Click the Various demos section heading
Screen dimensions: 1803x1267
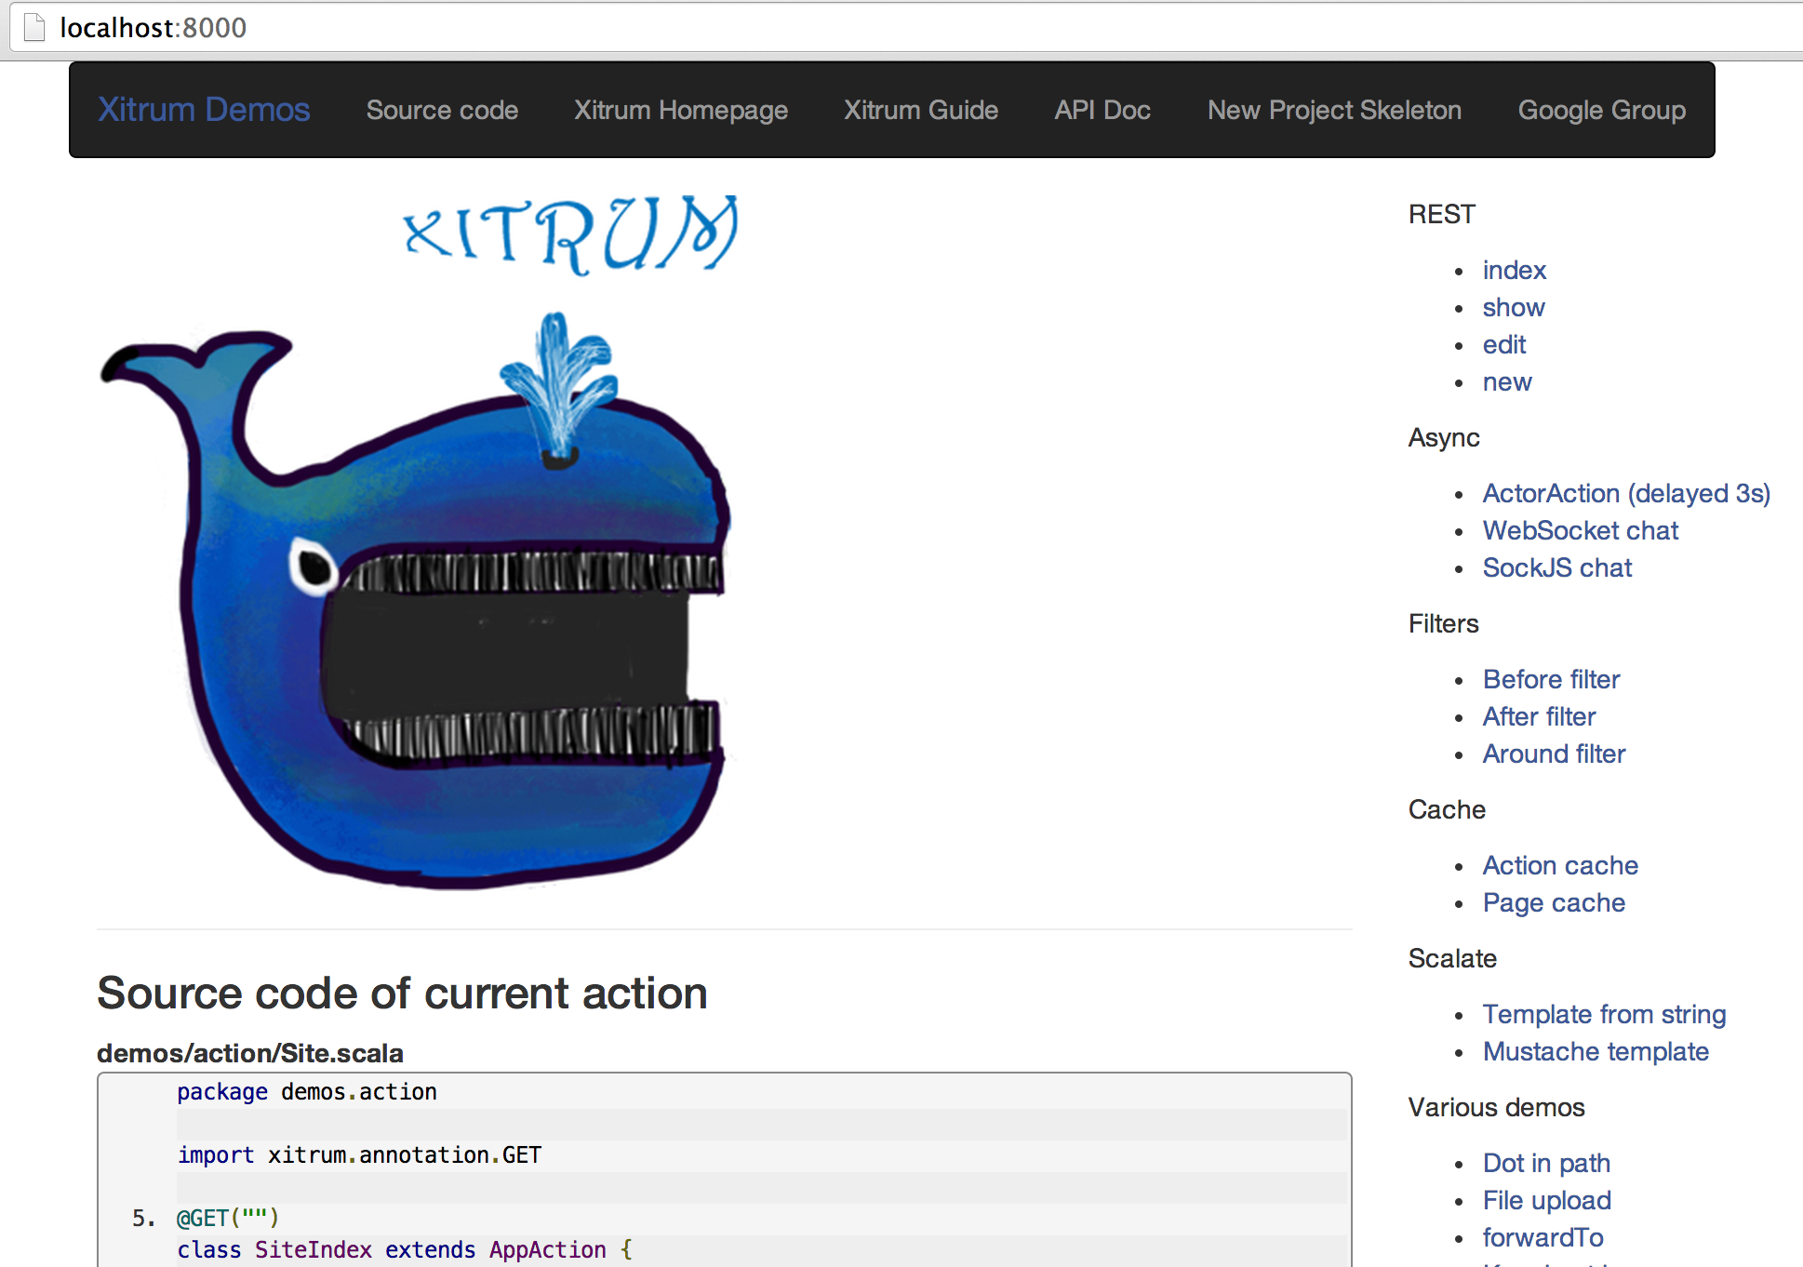(1496, 1107)
